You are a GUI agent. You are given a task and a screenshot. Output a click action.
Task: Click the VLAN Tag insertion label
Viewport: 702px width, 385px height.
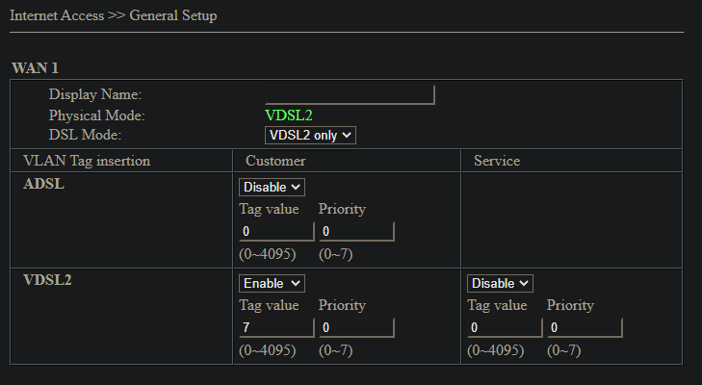(x=87, y=161)
